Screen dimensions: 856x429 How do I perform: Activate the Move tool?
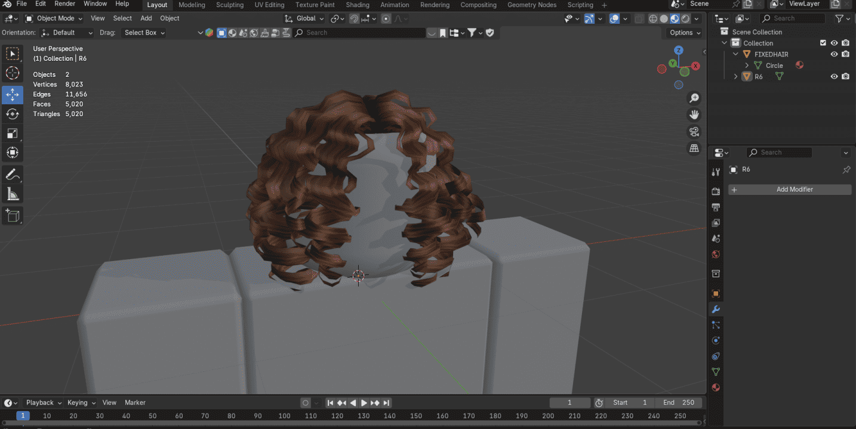tap(13, 95)
